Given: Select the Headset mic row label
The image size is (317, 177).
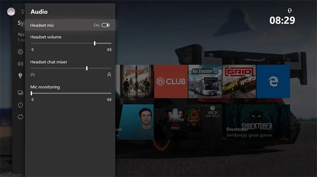Looking at the screenshot, I should [x=42, y=25].
